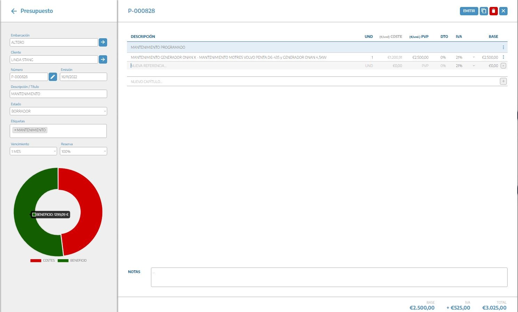The height and width of the screenshot is (312, 518).
Task: Expand the Vencimiento 1 MES dropdown
Action: (33, 151)
